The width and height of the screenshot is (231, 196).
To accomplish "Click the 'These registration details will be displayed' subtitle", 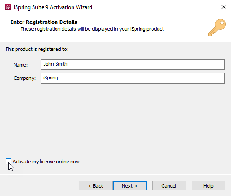I will 92,29.
